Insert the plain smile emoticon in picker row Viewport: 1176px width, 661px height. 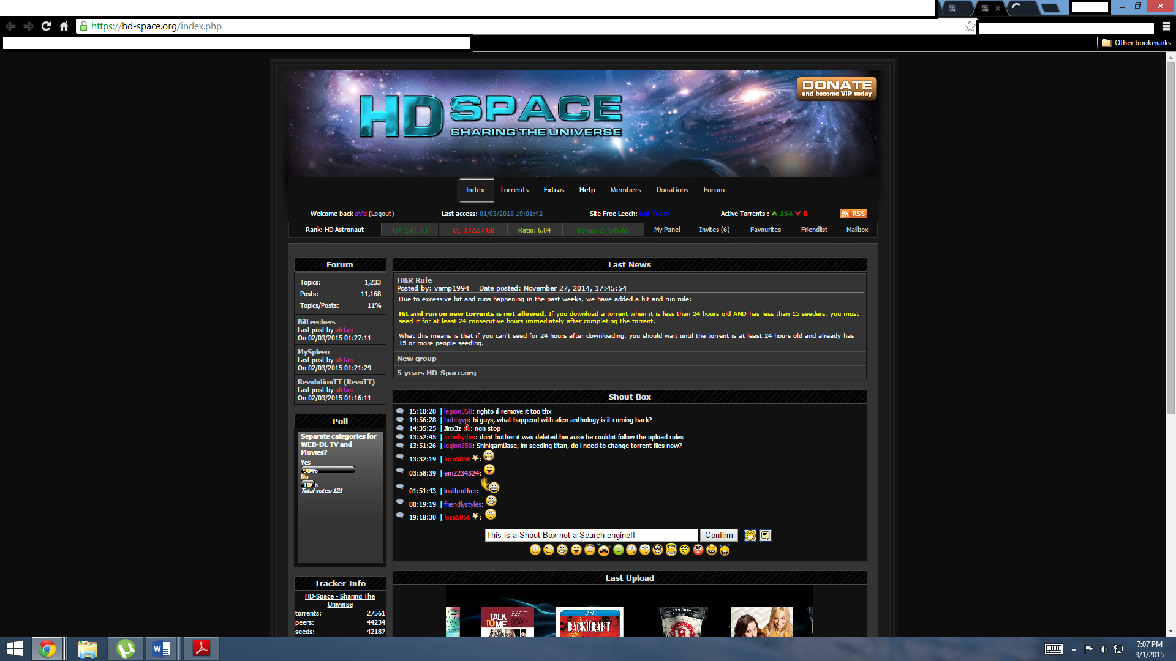[535, 550]
